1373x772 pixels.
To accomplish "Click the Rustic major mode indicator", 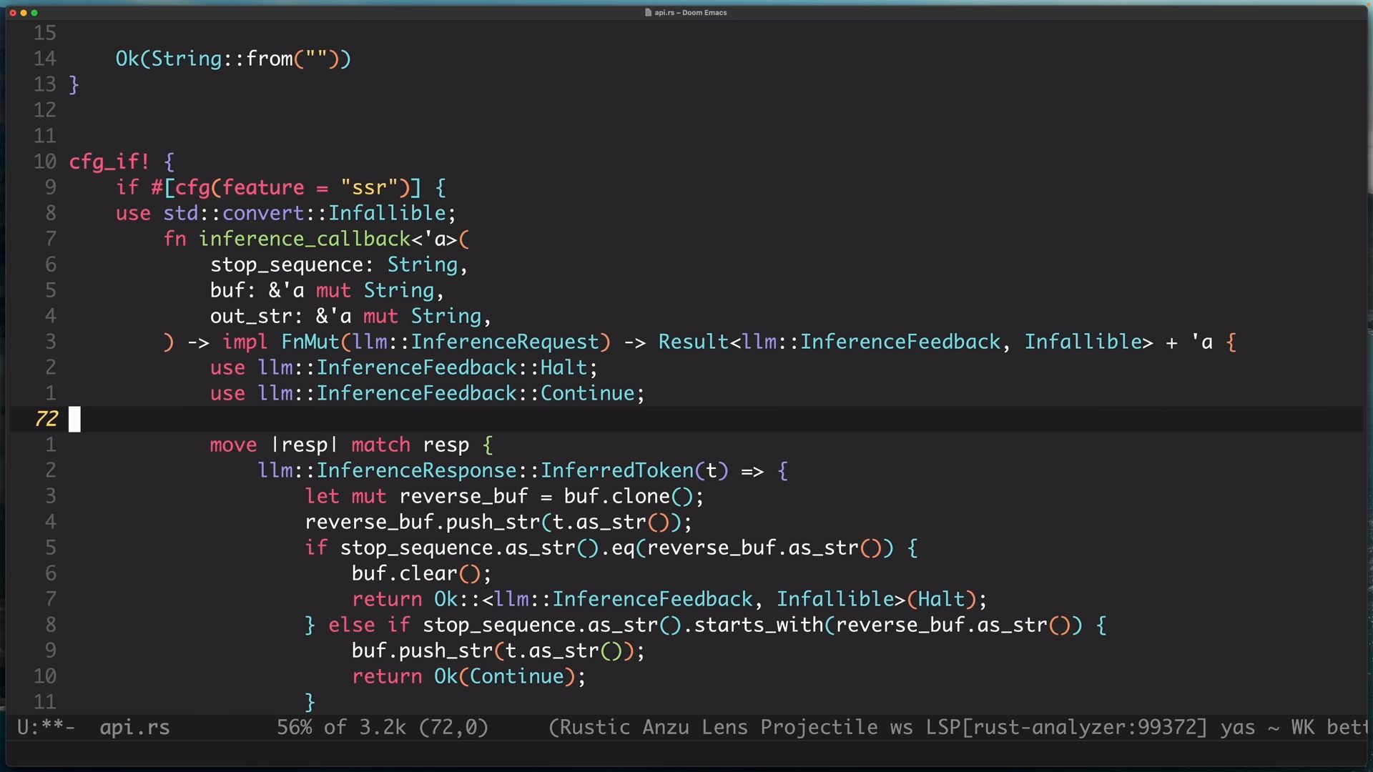I will [x=595, y=728].
